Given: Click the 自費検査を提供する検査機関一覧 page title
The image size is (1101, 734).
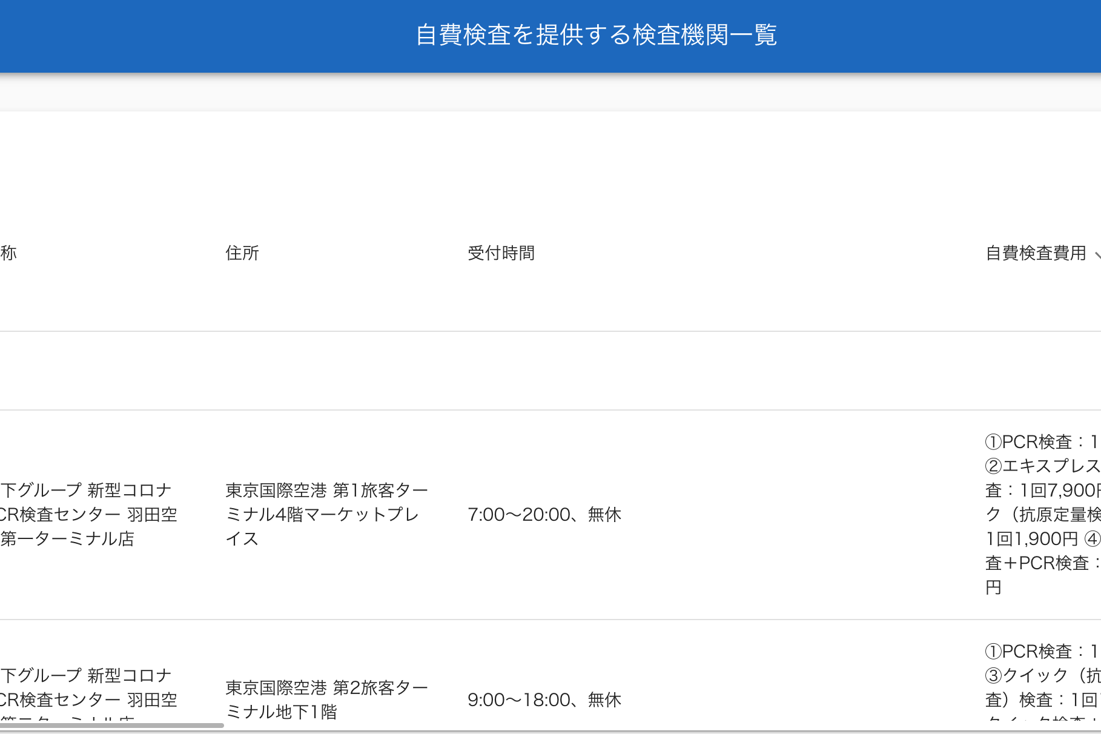Looking at the screenshot, I should click(596, 35).
